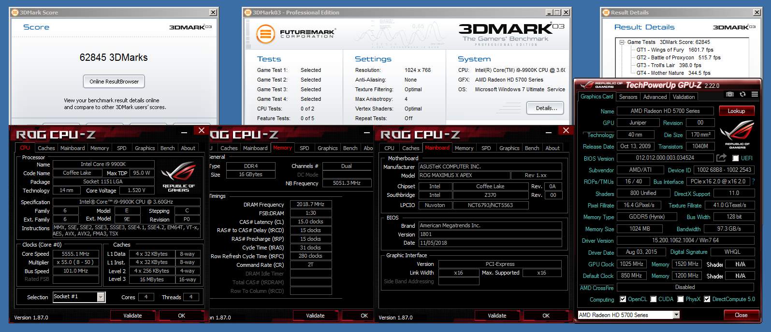Click the 62845 3DMarks score text
771x332 pixels.
[114, 57]
